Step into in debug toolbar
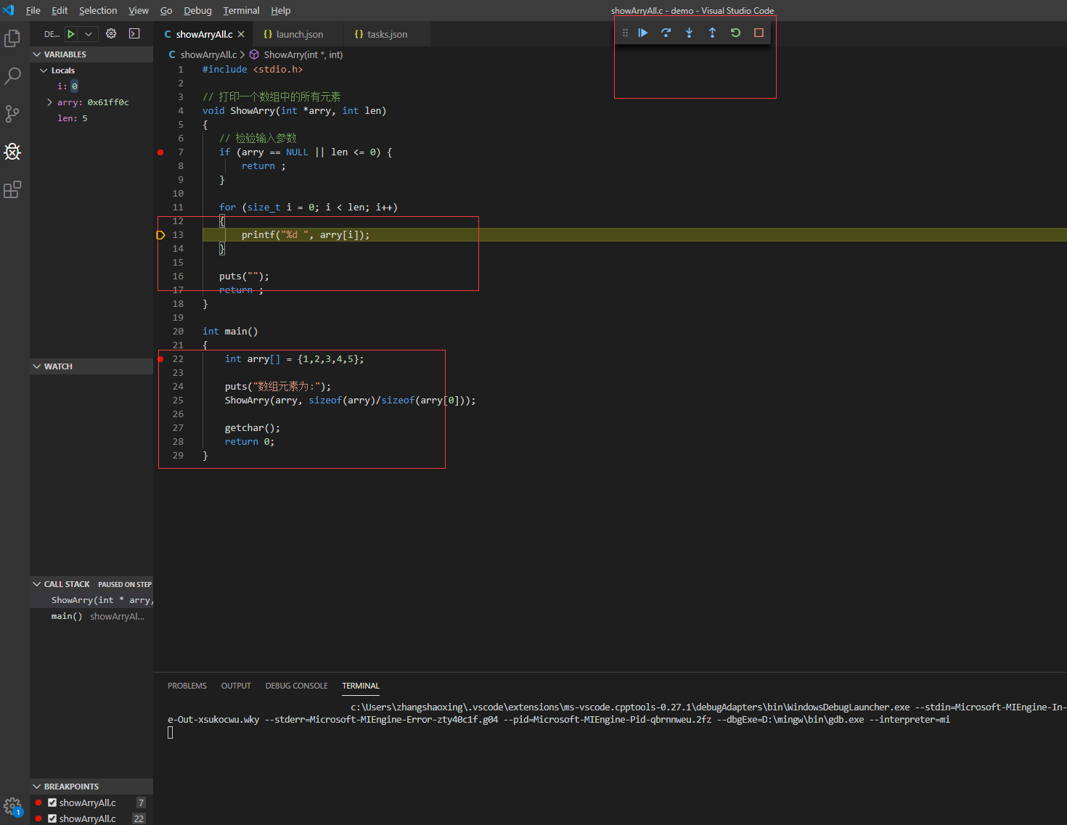 coord(689,33)
